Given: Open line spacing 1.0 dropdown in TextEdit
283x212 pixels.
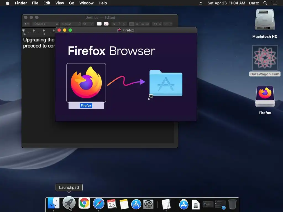Looking at the screenshot, I should click(157, 24).
